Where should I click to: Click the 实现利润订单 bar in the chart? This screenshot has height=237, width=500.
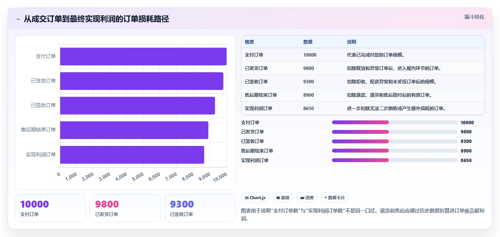132,154
